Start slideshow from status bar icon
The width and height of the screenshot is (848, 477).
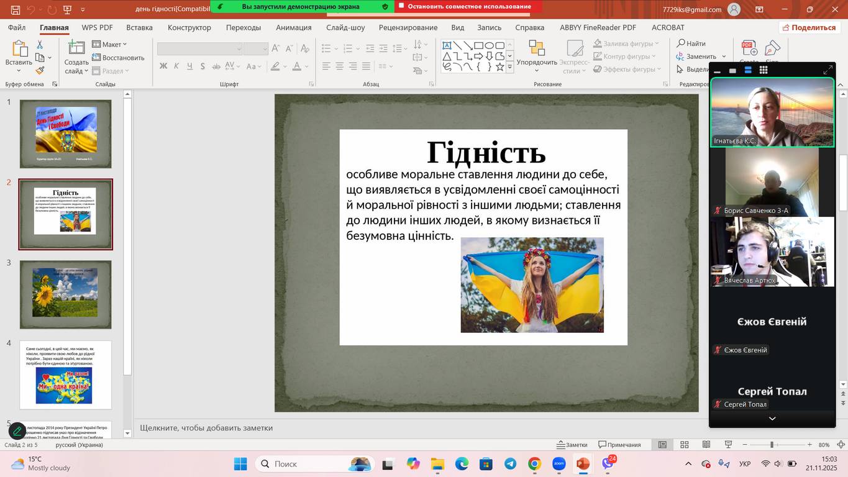tap(728, 445)
